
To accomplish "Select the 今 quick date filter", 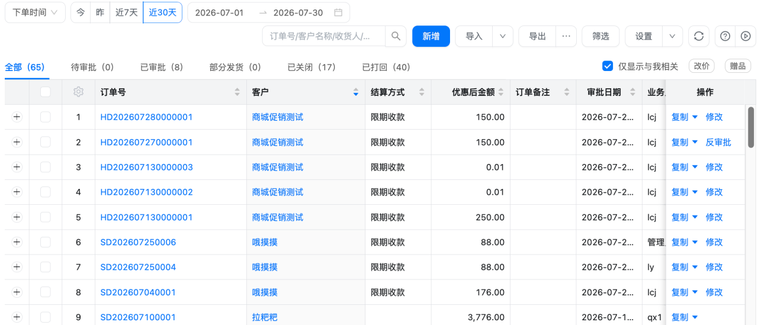I will [81, 12].
